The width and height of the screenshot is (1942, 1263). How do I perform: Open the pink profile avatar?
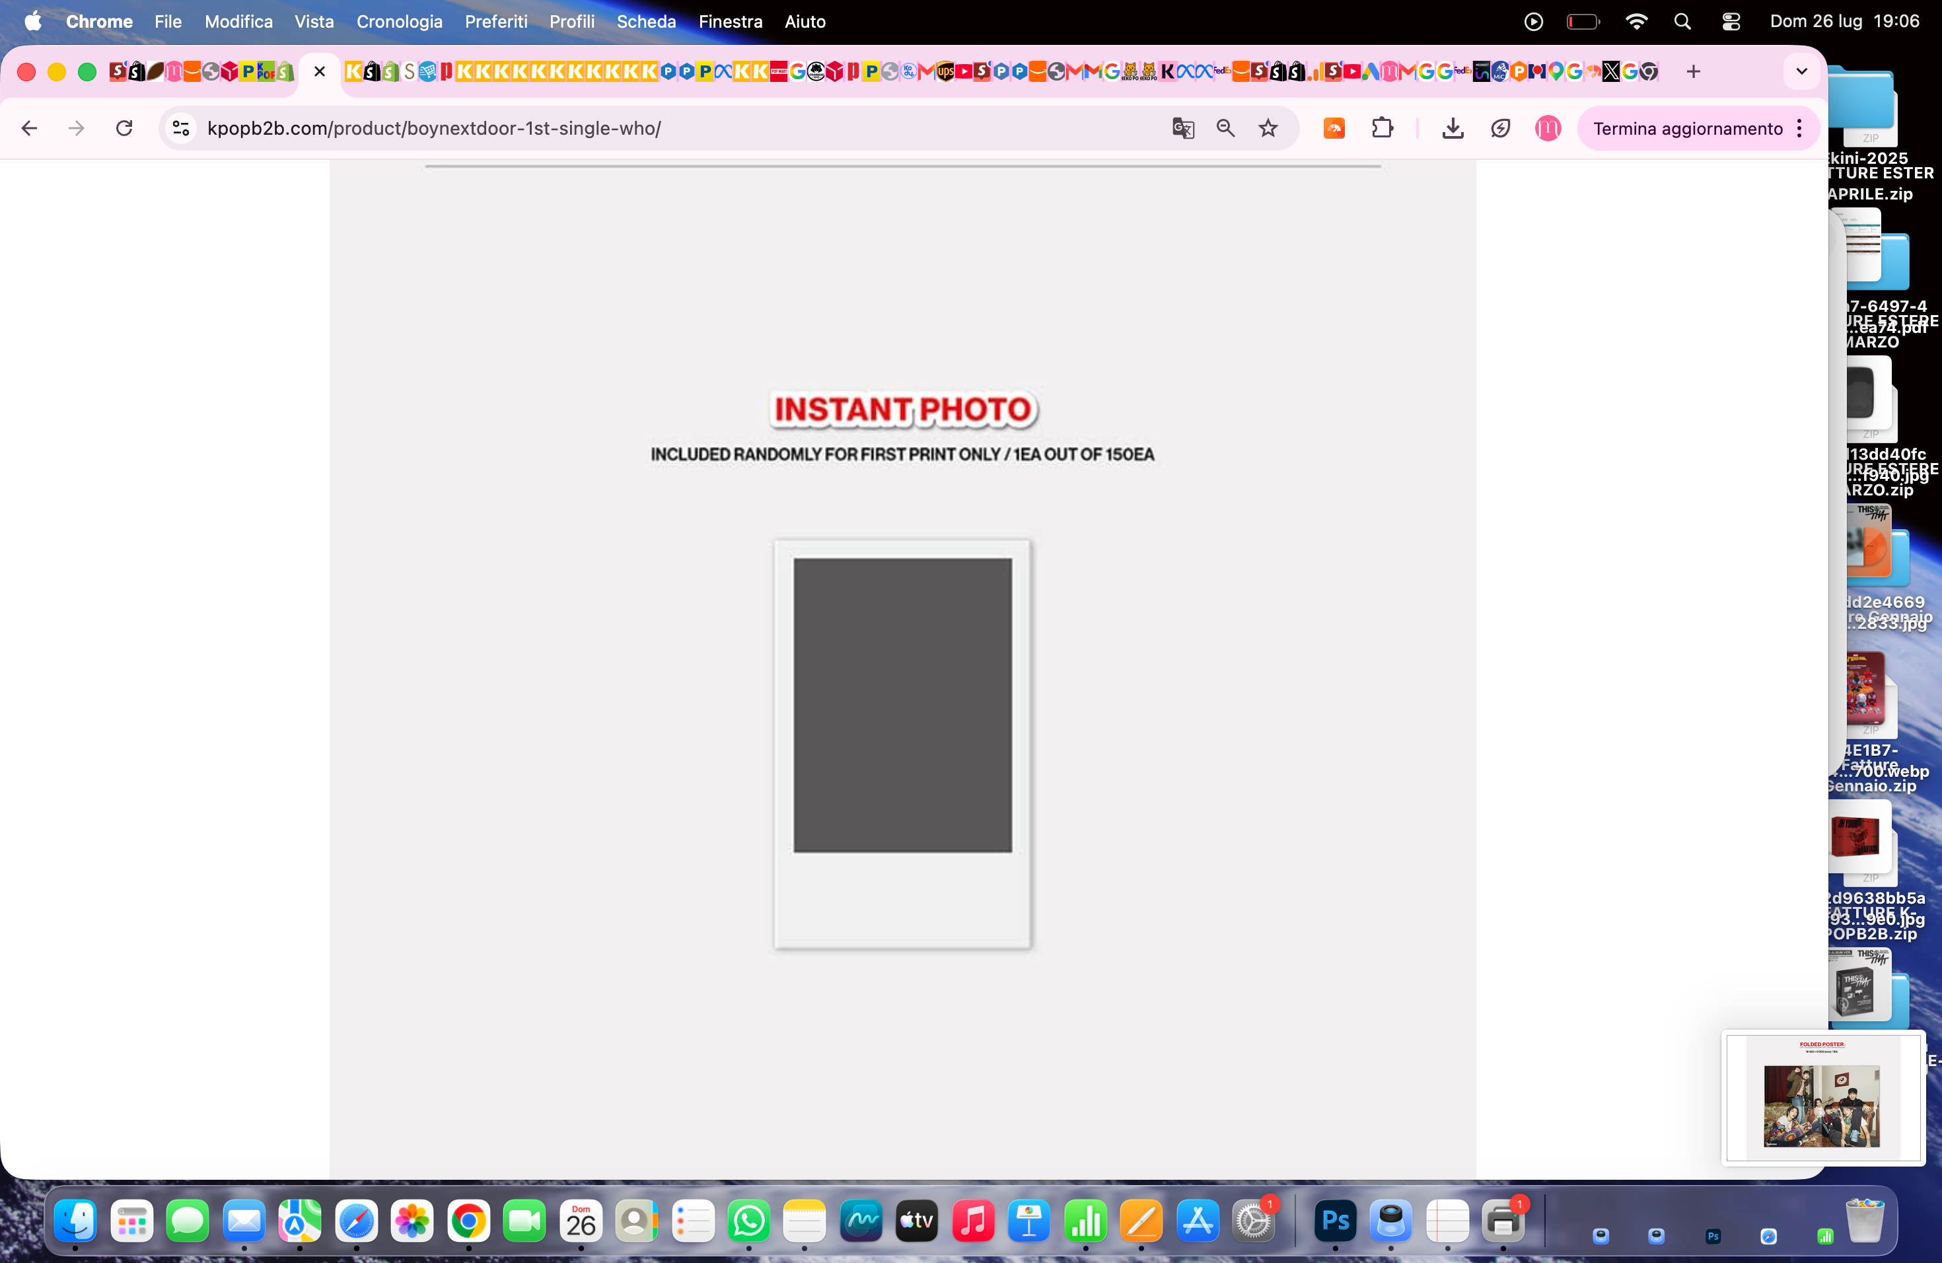[1548, 128]
